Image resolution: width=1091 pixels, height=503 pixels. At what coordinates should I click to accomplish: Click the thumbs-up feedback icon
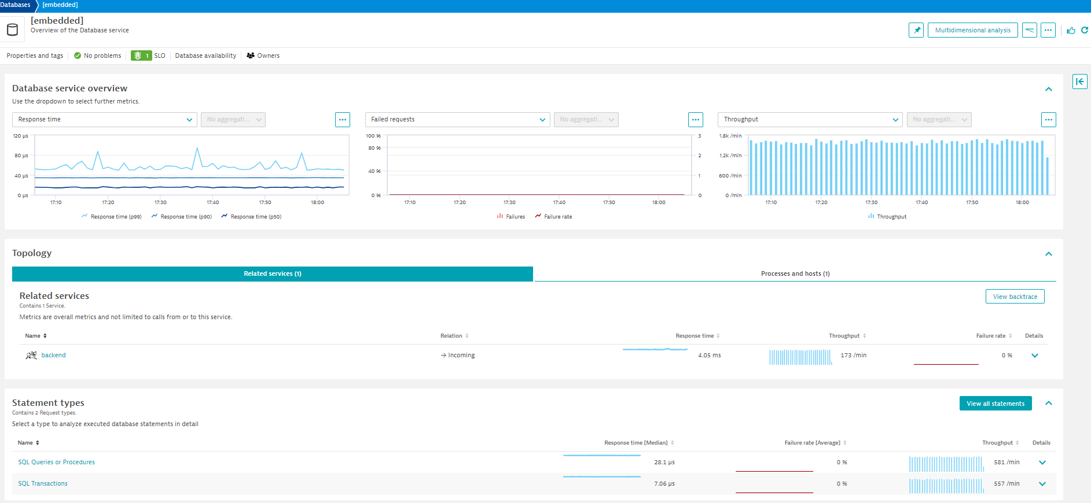click(x=1071, y=30)
